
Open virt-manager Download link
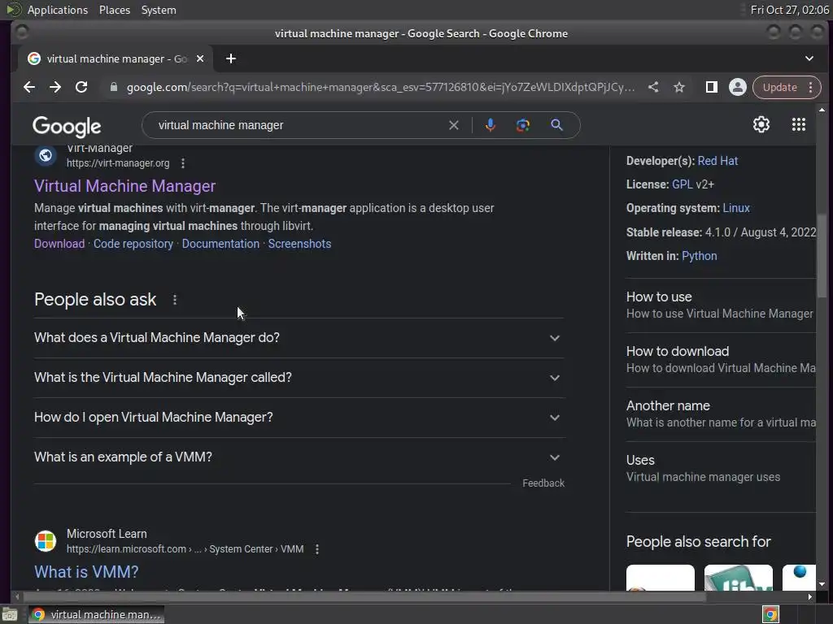[x=59, y=244]
